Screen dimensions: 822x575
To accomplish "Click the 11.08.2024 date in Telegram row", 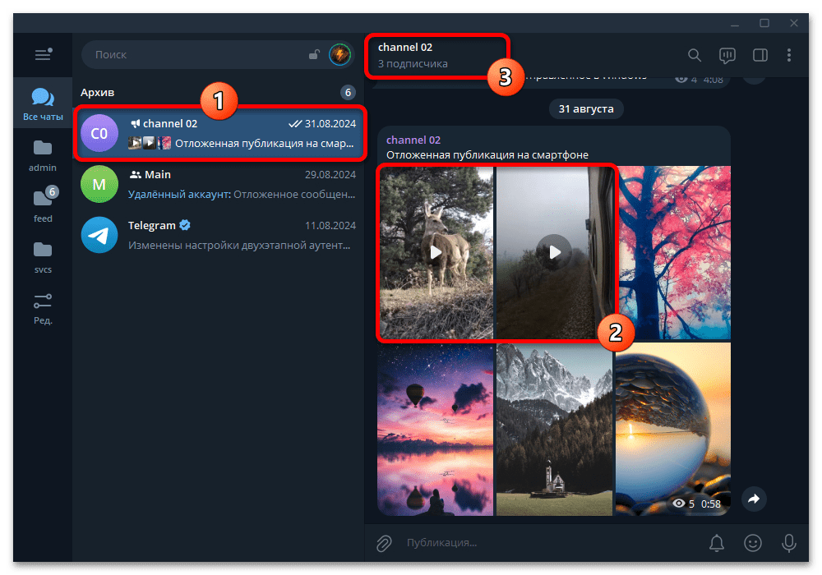I will point(330,226).
